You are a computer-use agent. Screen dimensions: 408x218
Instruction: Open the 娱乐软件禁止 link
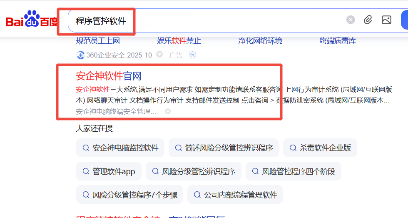pos(179,41)
